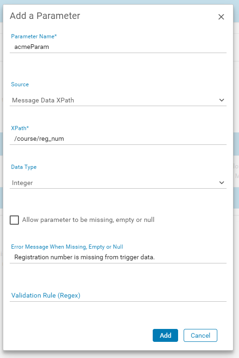This screenshot has width=239, height=358.
Task: Edit the Registration number missing error message
Action: (x=118, y=257)
